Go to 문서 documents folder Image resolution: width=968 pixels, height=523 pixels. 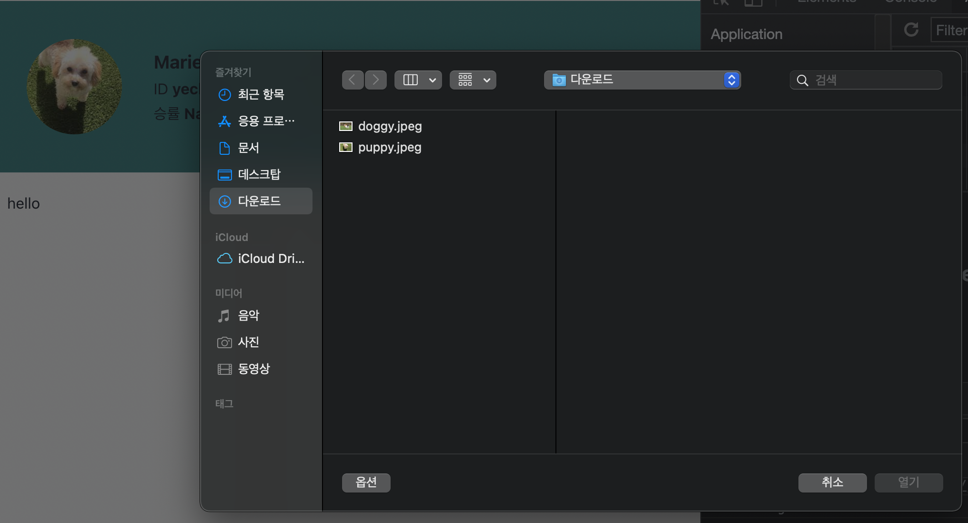coord(248,148)
